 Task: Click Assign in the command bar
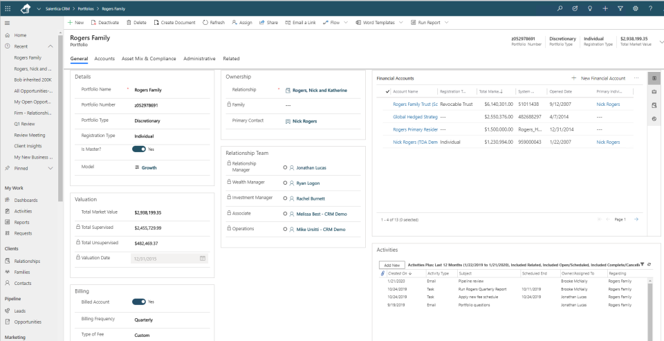coord(242,22)
